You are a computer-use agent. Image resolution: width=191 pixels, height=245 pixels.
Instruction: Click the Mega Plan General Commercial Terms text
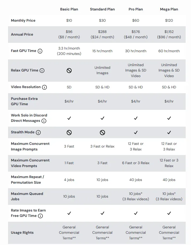tap(169, 232)
